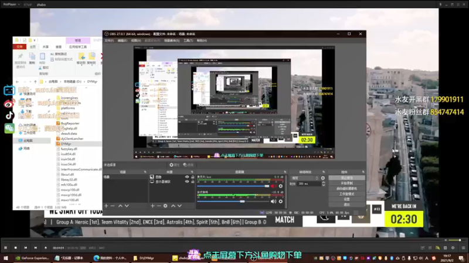Click 开始录制 in OBS controls
Image resolution: width=469 pixels, height=263 pixels.
(346, 183)
